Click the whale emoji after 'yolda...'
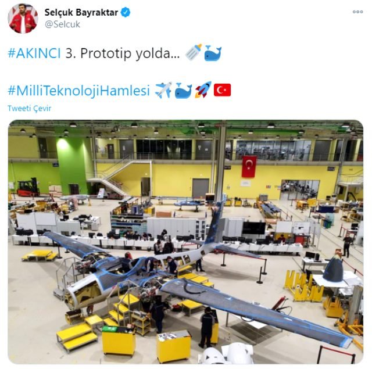The height and width of the screenshot is (369, 372). click(213, 53)
